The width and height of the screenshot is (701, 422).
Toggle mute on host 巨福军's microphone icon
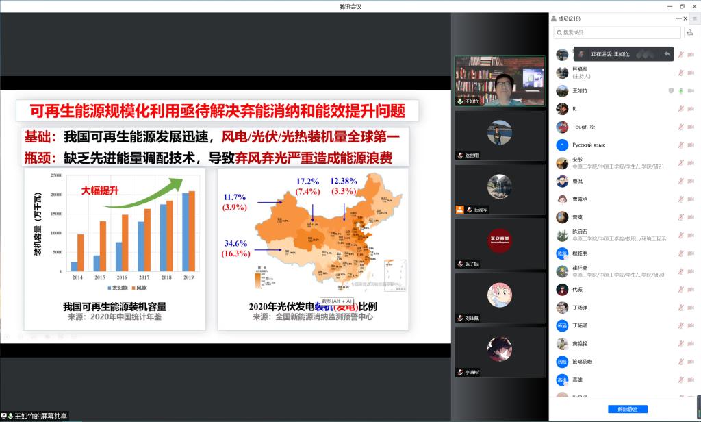pos(682,72)
